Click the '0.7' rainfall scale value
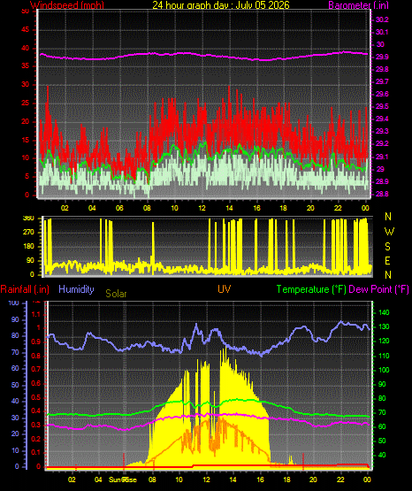The width and height of the screenshot is (412, 491). [x=36, y=369]
